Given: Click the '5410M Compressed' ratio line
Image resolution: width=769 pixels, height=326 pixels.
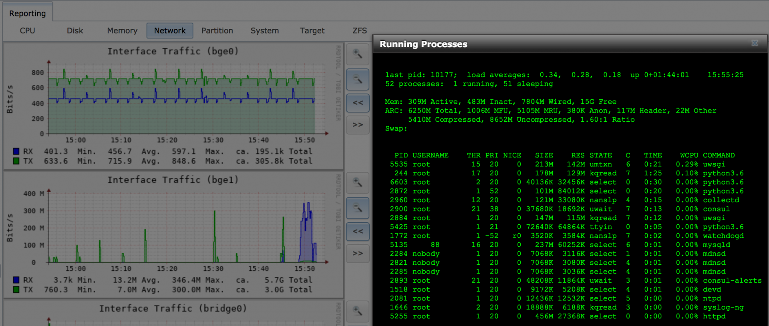Looking at the screenshot, I should point(521,119).
